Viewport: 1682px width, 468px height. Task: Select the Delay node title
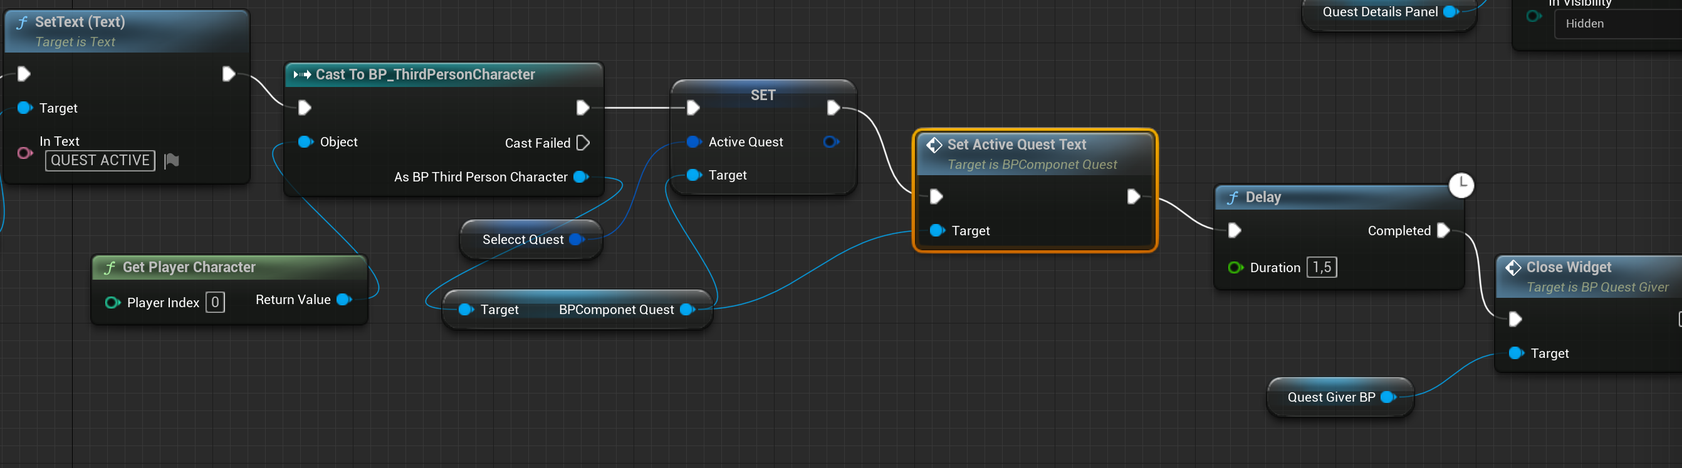[1263, 198]
